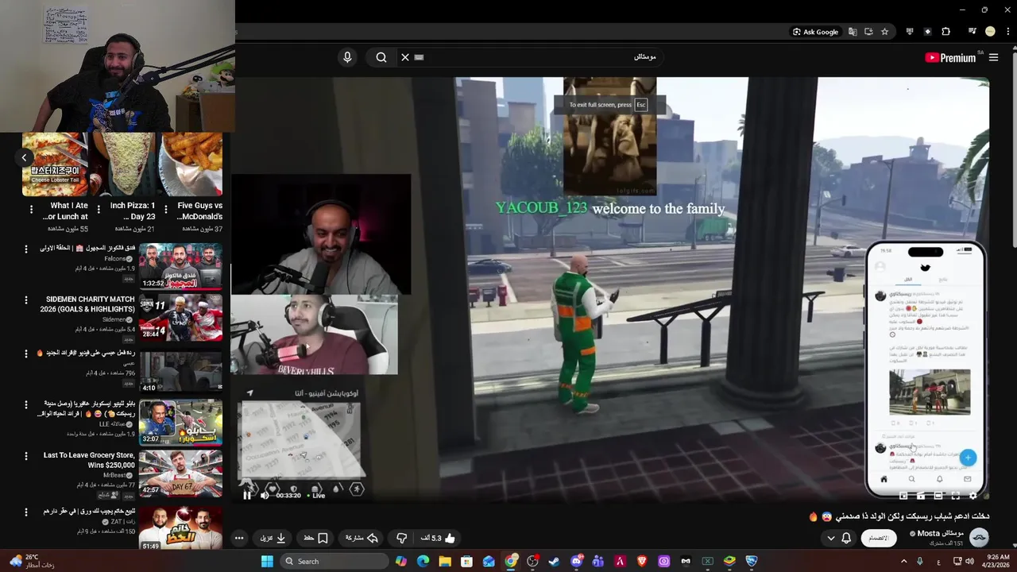Screen dimensions: 1017x572
Task: Open File Explorer from taskbar
Action: 445,561
